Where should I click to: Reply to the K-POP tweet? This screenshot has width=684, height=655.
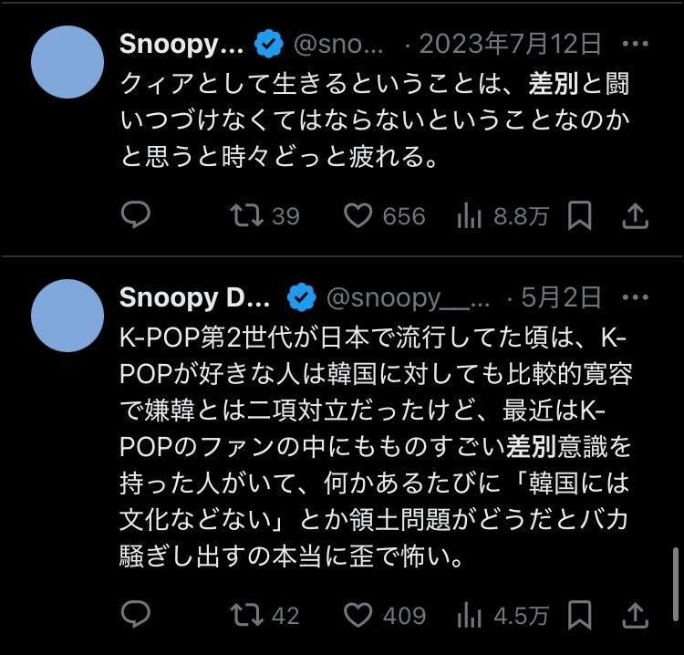[135, 615]
